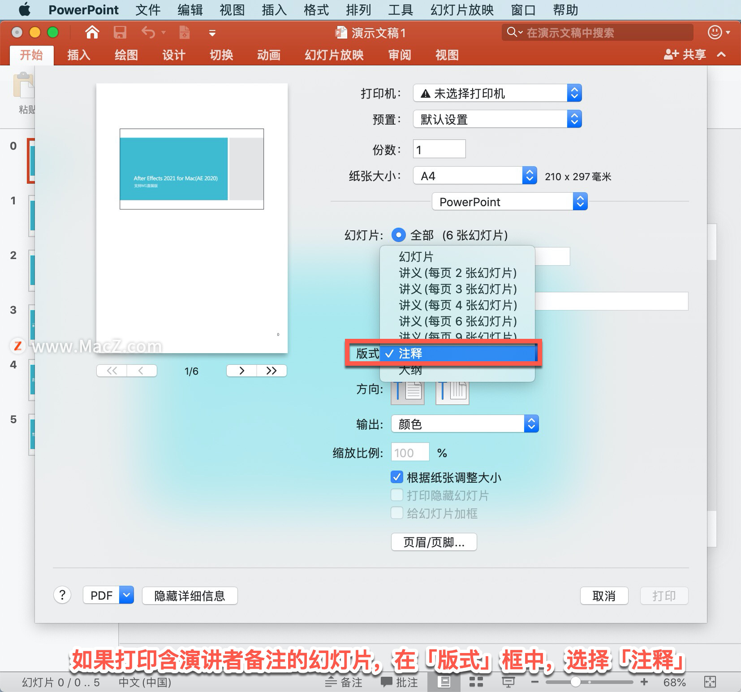Select the All slides radio button

point(398,235)
